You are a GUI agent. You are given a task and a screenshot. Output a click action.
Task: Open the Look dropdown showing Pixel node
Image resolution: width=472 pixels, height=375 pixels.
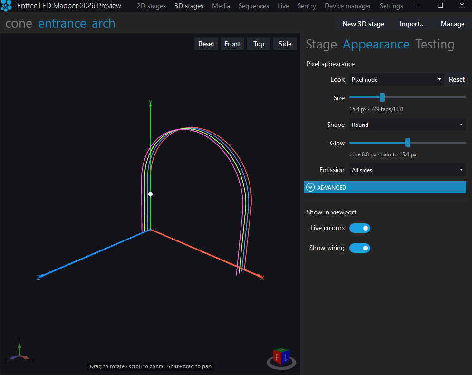tap(396, 80)
